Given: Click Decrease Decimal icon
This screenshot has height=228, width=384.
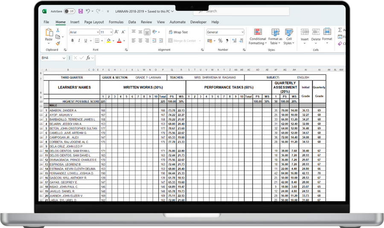Looking at the screenshot, I should [241, 41].
